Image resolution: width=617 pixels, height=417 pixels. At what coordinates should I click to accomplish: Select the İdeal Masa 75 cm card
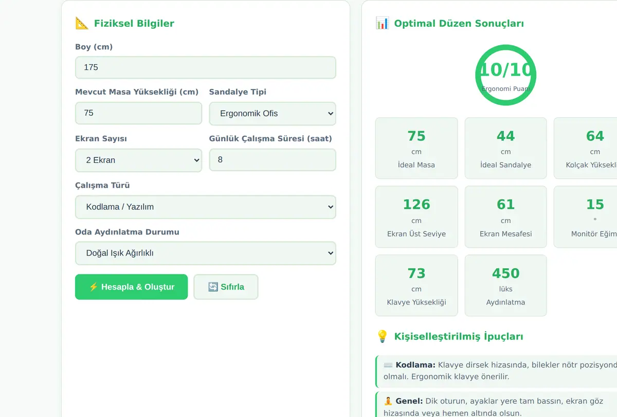point(416,148)
